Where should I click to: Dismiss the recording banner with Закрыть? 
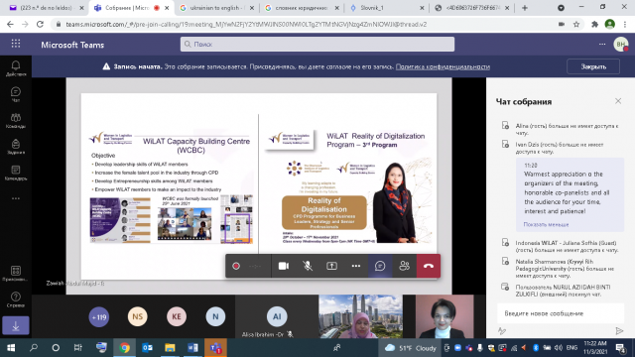tap(593, 66)
